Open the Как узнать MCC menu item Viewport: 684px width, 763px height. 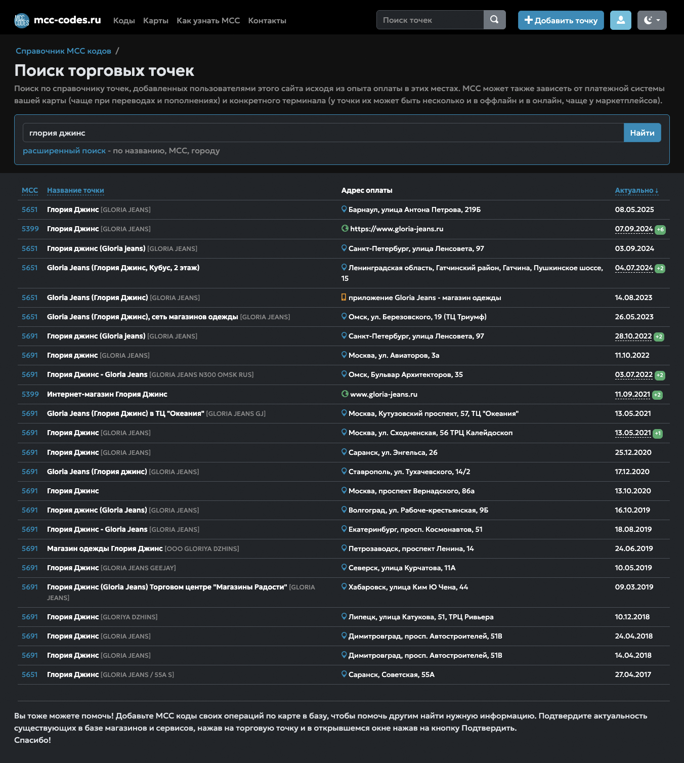tap(208, 21)
